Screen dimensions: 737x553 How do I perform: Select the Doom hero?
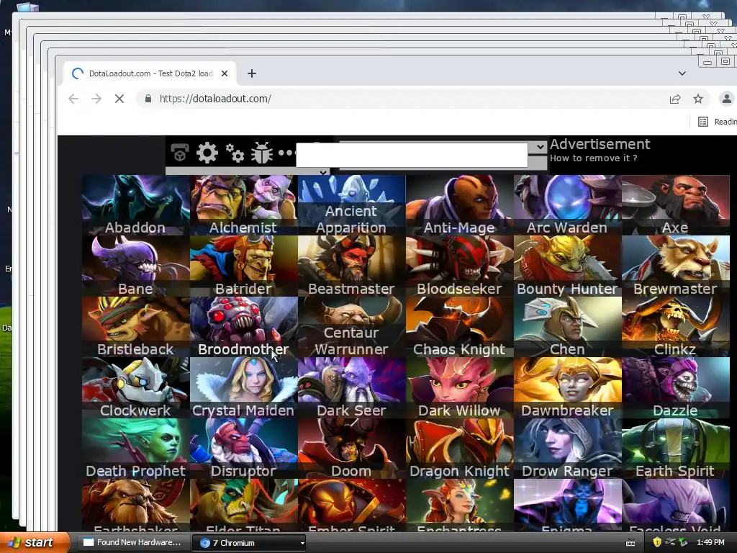coord(351,448)
